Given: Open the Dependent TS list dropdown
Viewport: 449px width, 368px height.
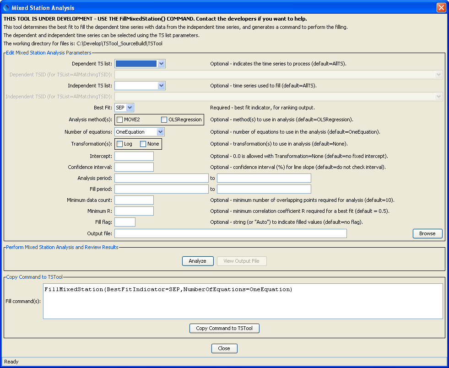Looking at the screenshot, I should click(162, 64).
